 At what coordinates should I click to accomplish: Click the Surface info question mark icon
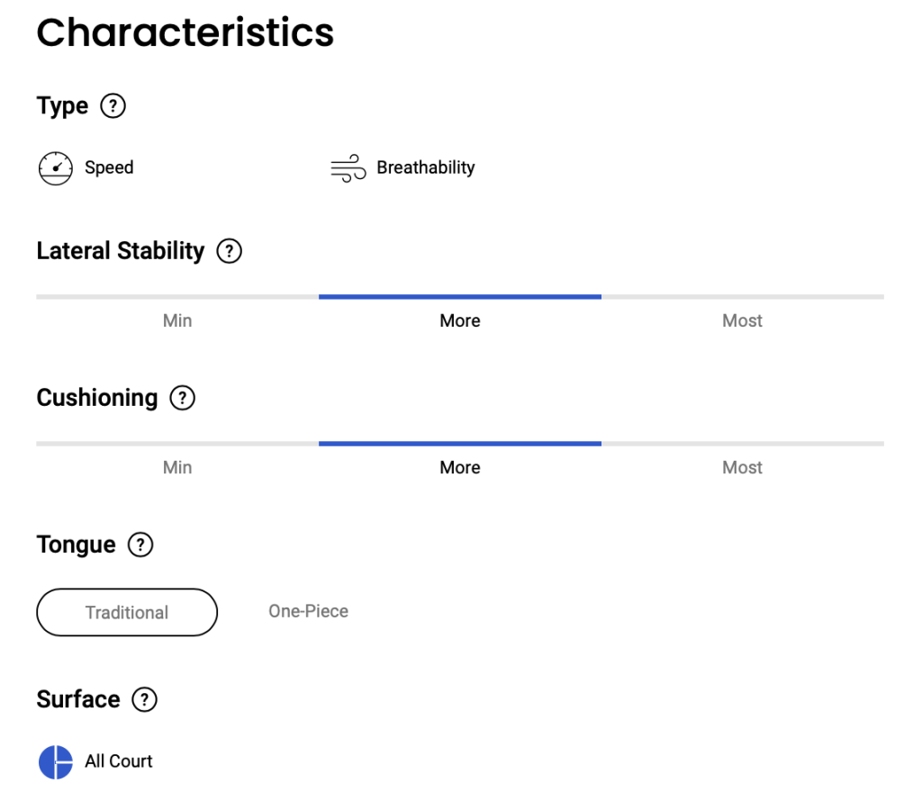[144, 699]
